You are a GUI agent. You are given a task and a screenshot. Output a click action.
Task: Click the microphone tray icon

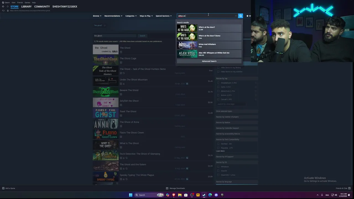pyautogui.click(x=322, y=195)
